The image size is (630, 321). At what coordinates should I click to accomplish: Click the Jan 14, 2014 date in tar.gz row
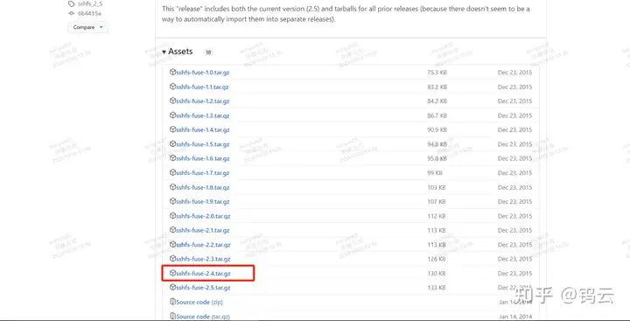[515, 317]
